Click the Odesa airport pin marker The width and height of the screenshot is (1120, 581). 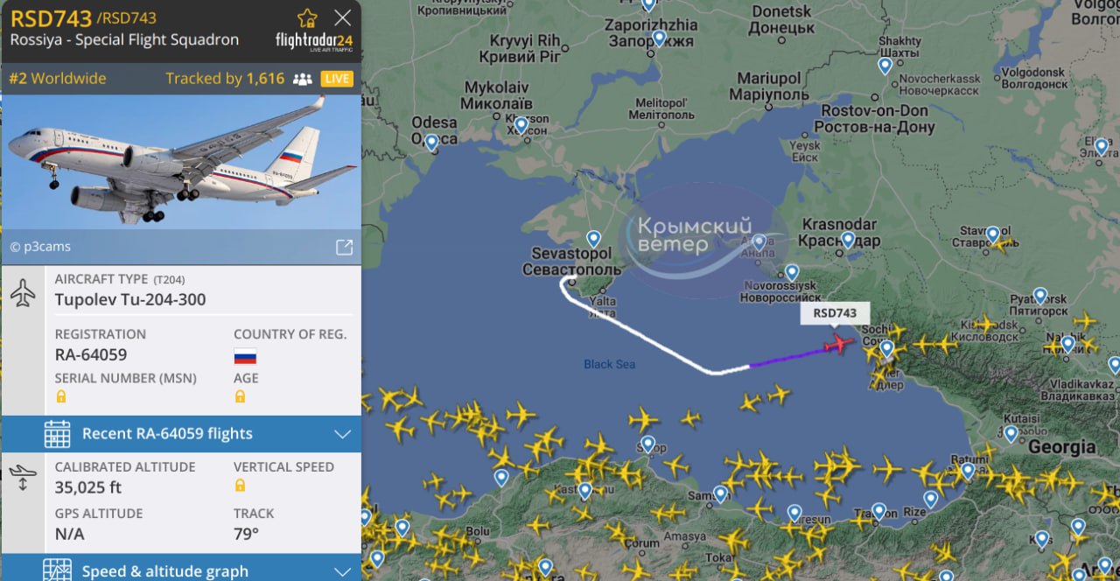tap(431, 143)
